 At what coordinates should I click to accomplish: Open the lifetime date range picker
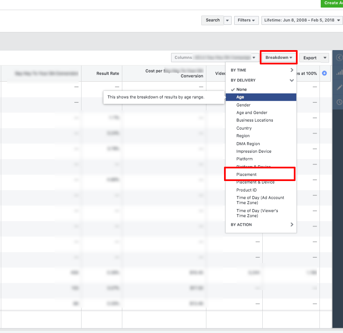coord(301,20)
